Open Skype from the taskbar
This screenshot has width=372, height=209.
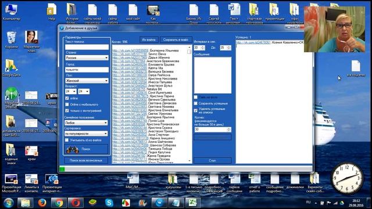point(109,203)
